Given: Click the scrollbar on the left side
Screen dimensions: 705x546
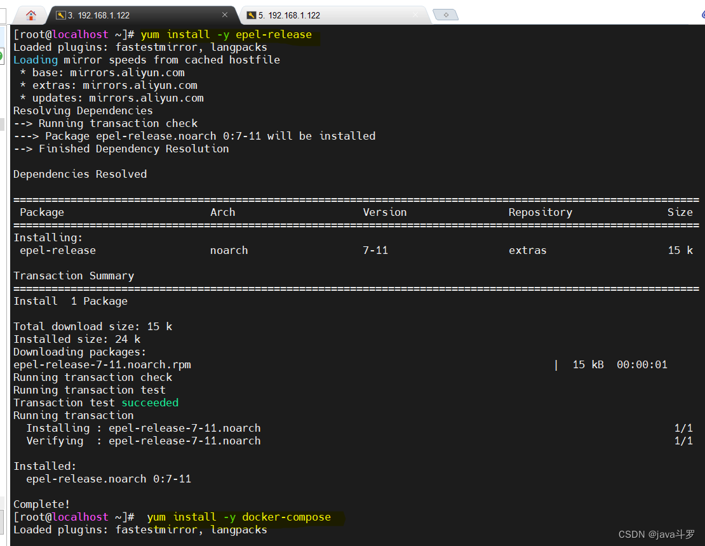Looking at the screenshot, I should (3, 124).
